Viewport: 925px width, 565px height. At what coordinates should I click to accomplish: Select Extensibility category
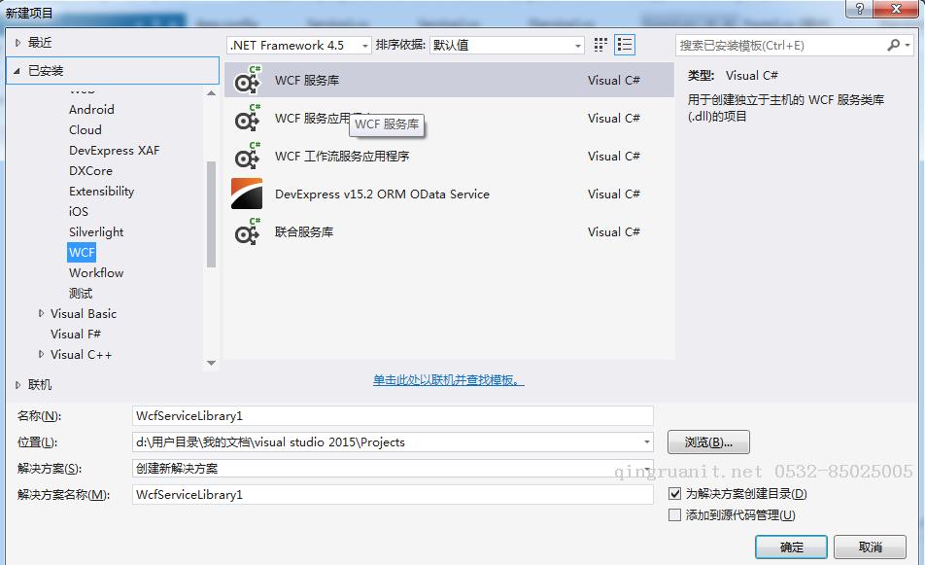click(101, 192)
